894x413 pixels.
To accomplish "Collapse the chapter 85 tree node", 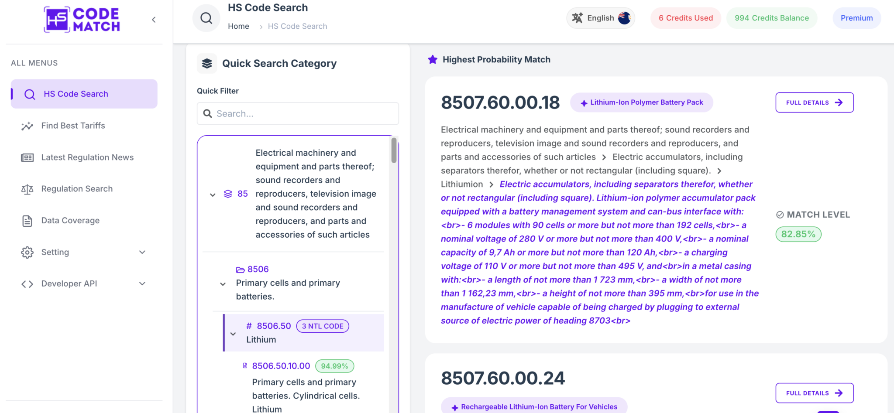I will tap(213, 195).
